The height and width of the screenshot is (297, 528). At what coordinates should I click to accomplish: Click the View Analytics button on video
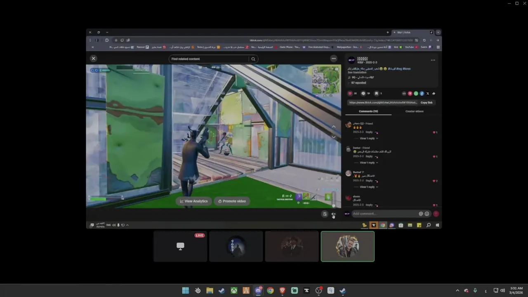[x=194, y=201]
